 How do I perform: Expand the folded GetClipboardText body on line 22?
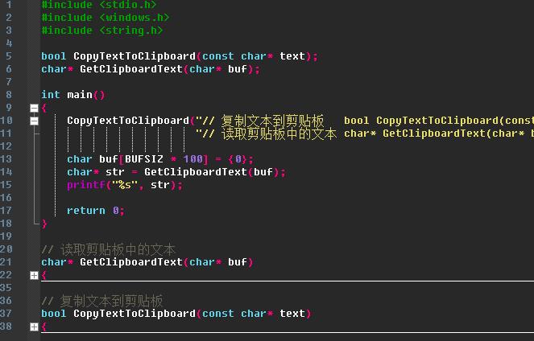[x=34, y=275]
